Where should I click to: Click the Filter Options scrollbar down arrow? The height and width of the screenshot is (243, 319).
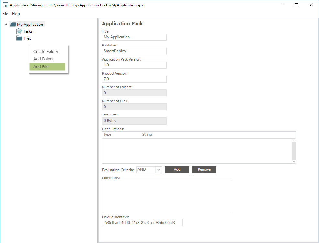pos(294,161)
